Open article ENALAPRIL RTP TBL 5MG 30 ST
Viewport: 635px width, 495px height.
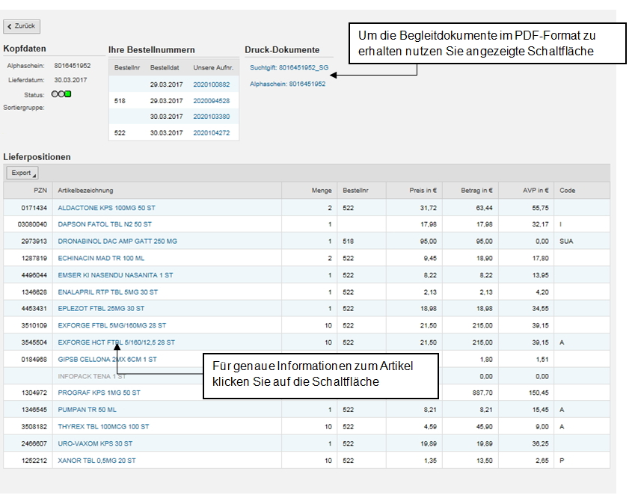pos(108,292)
